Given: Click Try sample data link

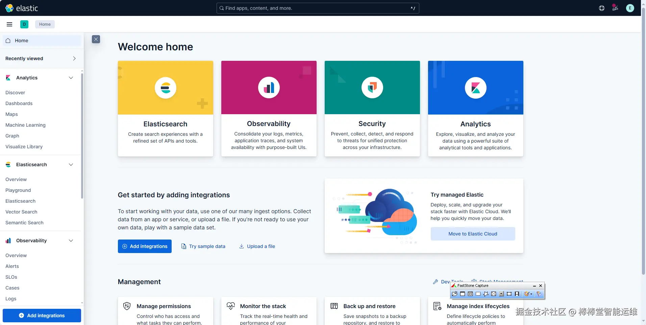Looking at the screenshot, I should (203, 246).
